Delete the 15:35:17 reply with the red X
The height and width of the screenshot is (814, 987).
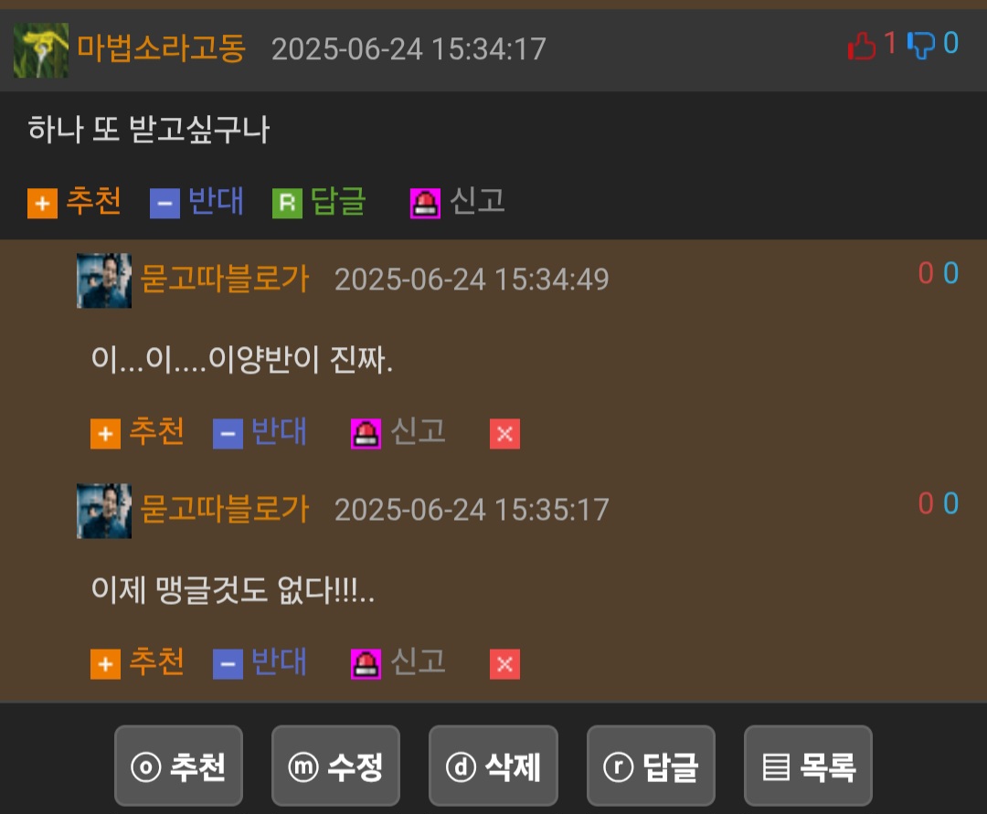point(504,664)
